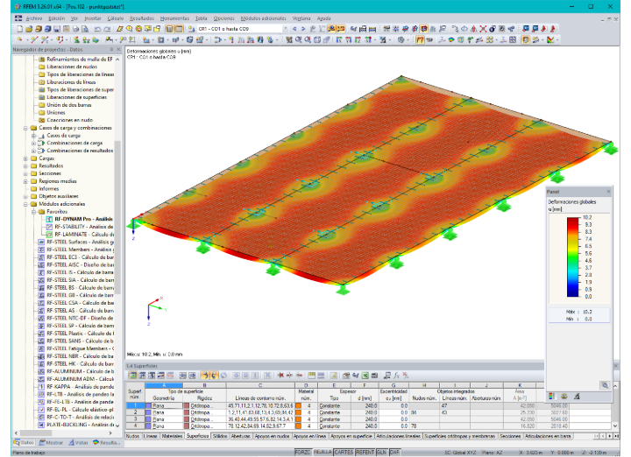Click first icon in table toolbar

[x=133, y=376]
